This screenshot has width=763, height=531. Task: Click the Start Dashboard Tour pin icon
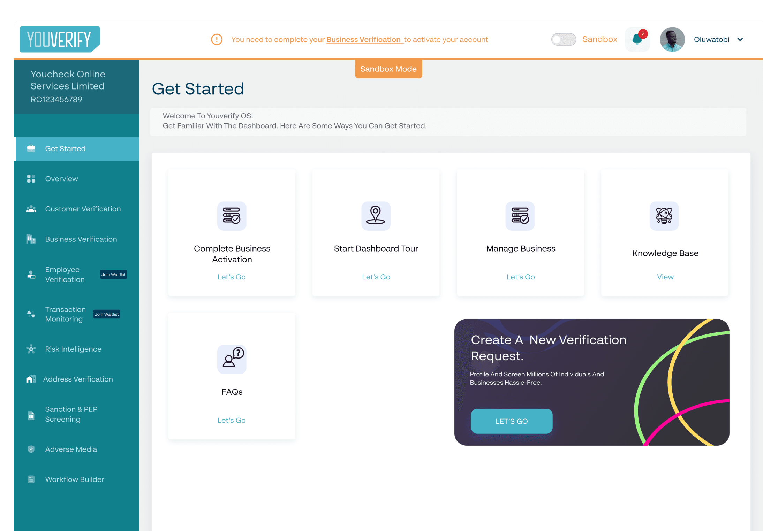[x=376, y=216]
